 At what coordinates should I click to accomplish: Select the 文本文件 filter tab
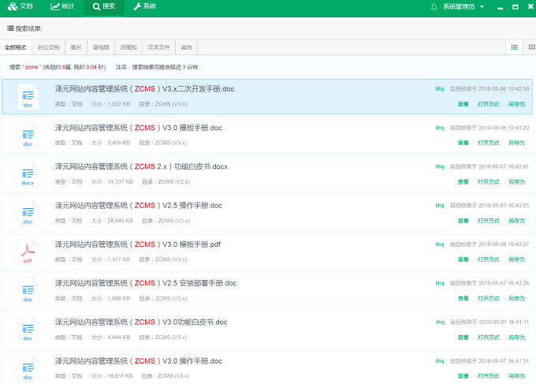159,47
